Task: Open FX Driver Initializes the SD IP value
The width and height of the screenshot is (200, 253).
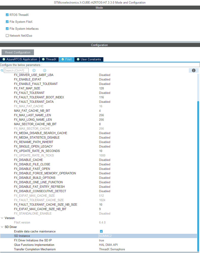Action: [x=101, y=240]
